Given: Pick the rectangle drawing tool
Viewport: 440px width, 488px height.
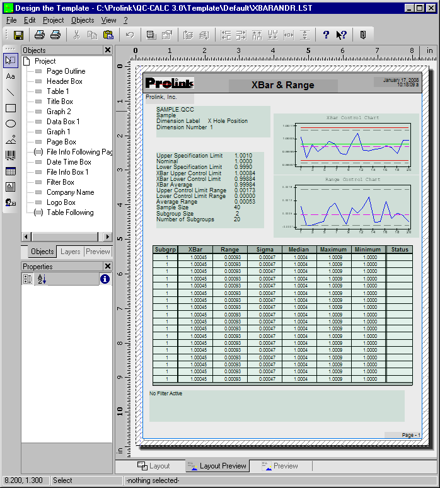Looking at the screenshot, I should click(11, 108).
